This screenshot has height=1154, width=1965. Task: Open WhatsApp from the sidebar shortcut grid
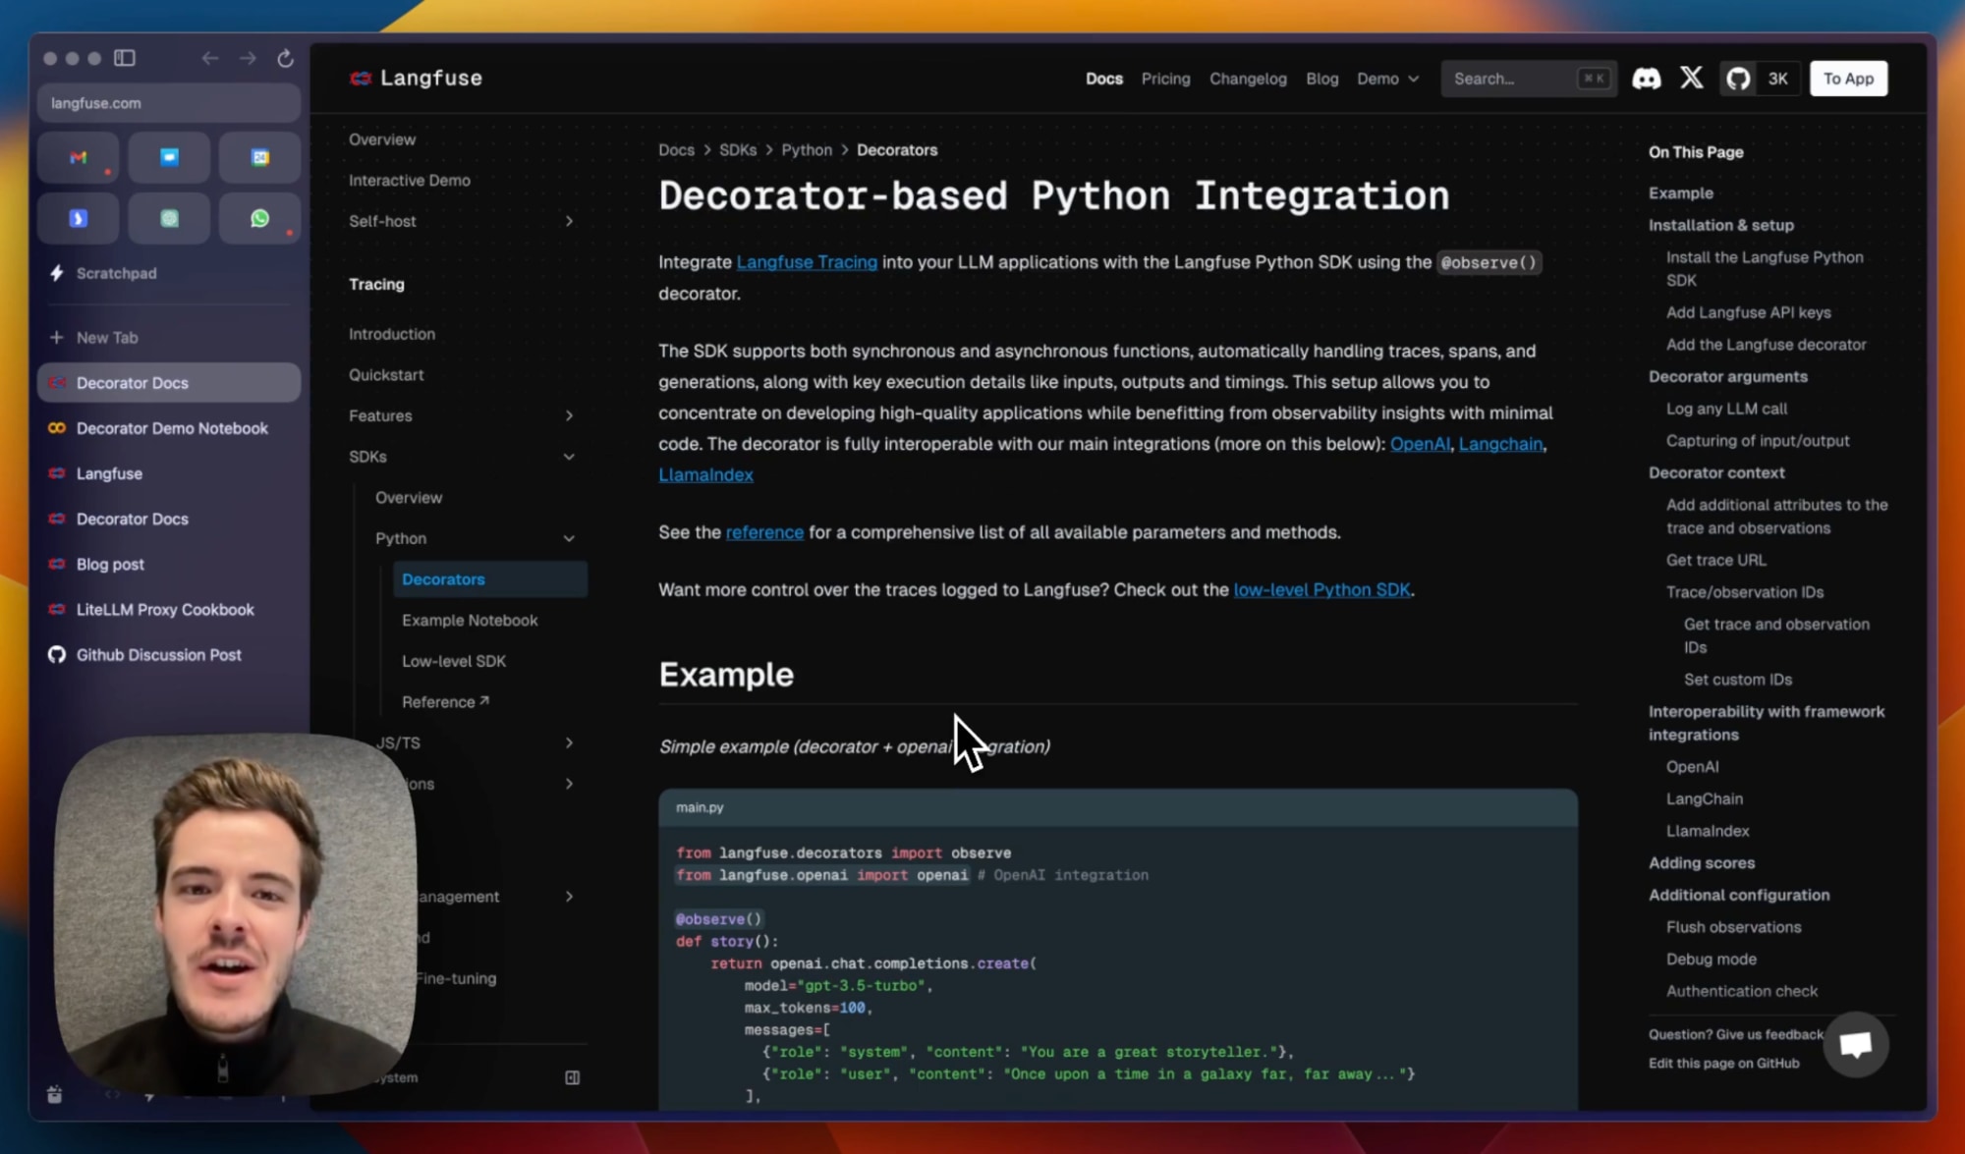(258, 217)
